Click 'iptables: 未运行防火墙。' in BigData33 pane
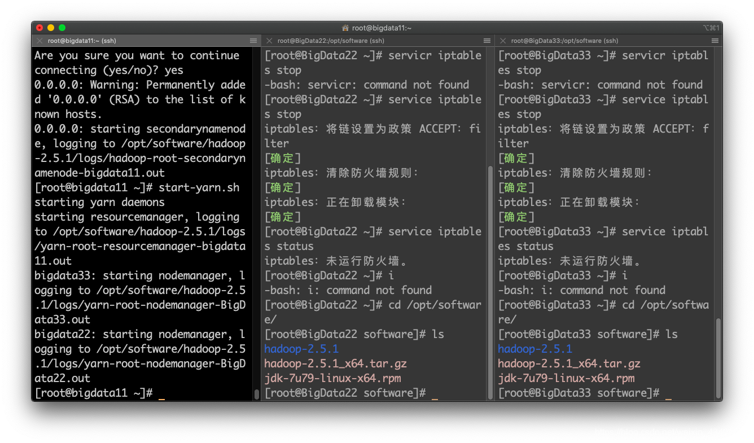754x443 pixels. pos(570,261)
